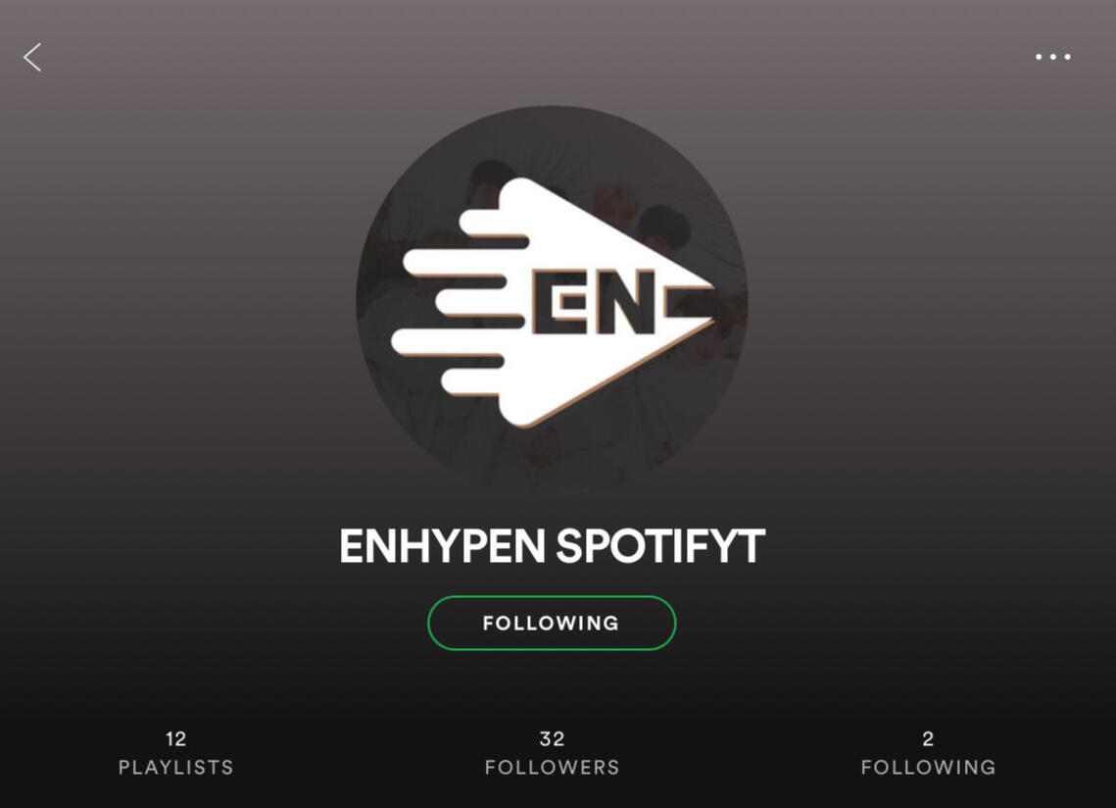Image resolution: width=1116 pixels, height=808 pixels.
Task: Click the EN letters inside the logo
Action: coord(593,302)
